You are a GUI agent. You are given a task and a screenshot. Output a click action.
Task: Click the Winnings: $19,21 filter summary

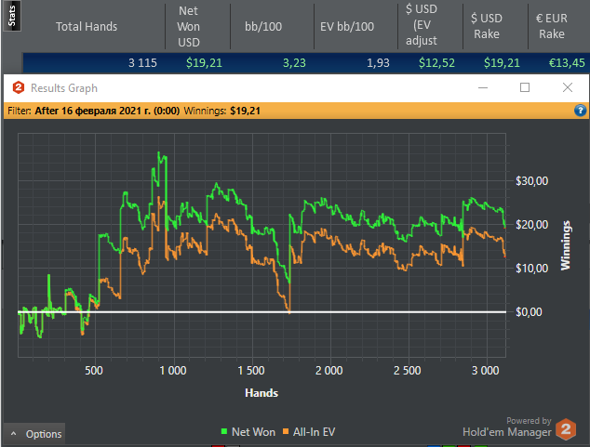click(x=222, y=111)
